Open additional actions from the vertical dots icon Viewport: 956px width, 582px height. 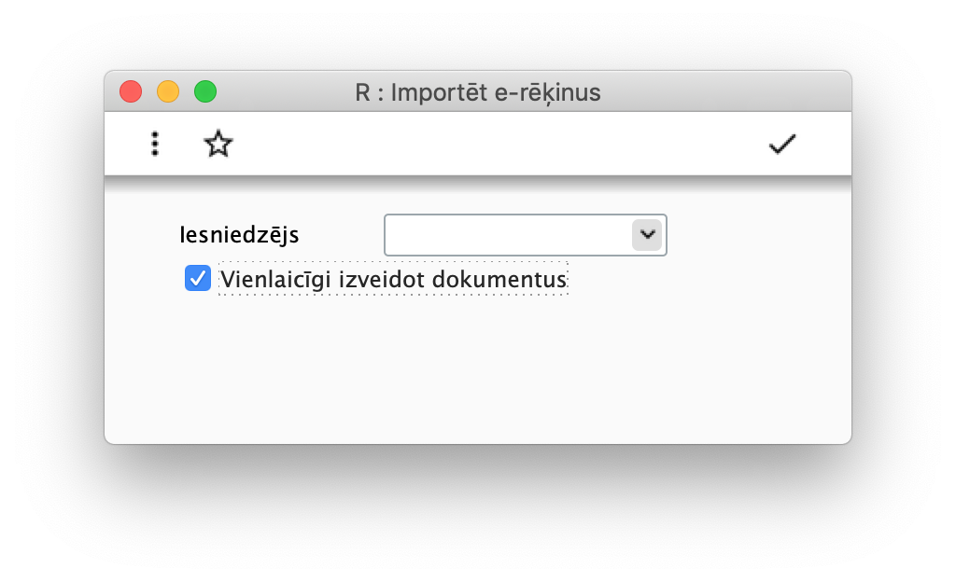154,144
